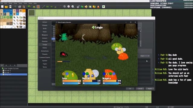193x108 pixels.
Task: Switch to Map editing mode icon
Action: coord(34,7)
